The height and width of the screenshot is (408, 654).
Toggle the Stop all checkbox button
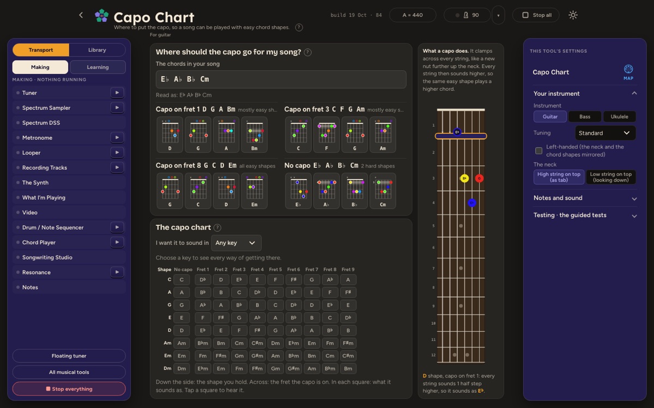point(536,15)
